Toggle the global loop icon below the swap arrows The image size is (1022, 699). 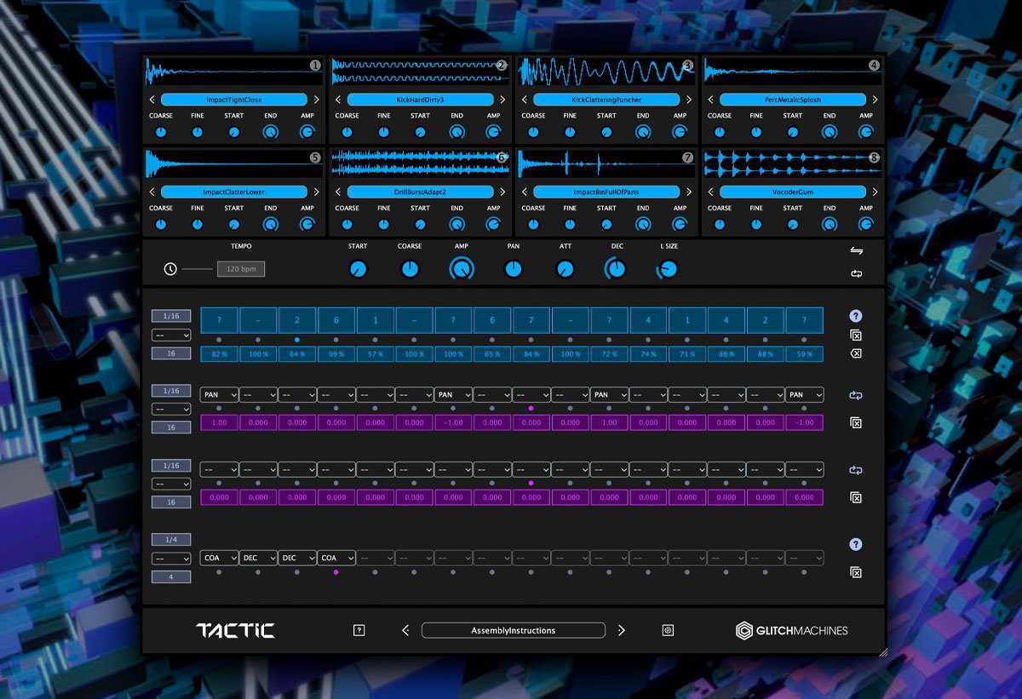pos(856,274)
